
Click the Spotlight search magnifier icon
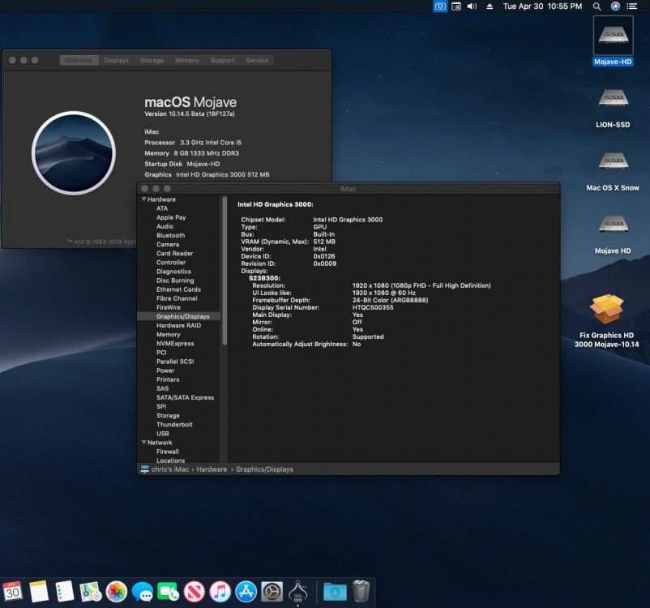click(597, 6)
